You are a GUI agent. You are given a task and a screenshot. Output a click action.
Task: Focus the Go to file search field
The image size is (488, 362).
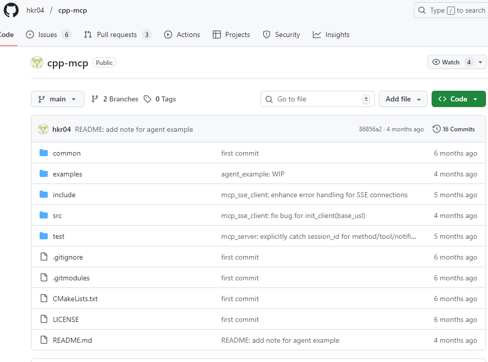(x=317, y=99)
